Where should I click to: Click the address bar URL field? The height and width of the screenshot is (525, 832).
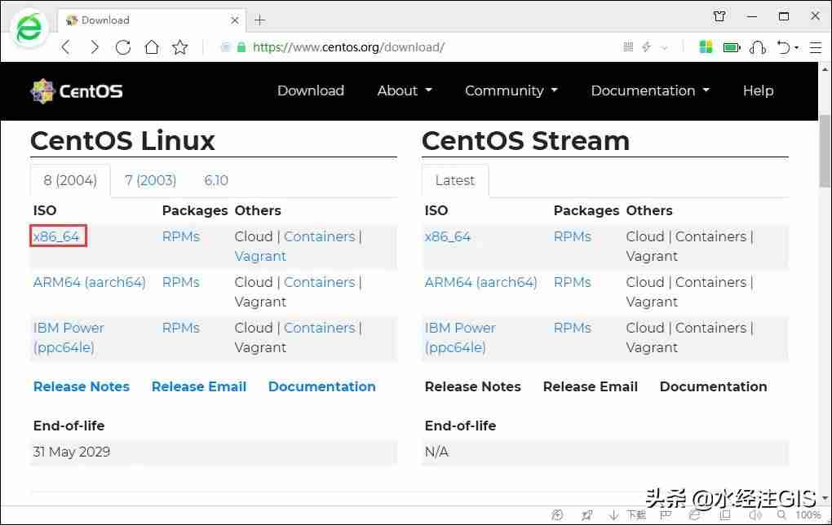[x=348, y=47]
